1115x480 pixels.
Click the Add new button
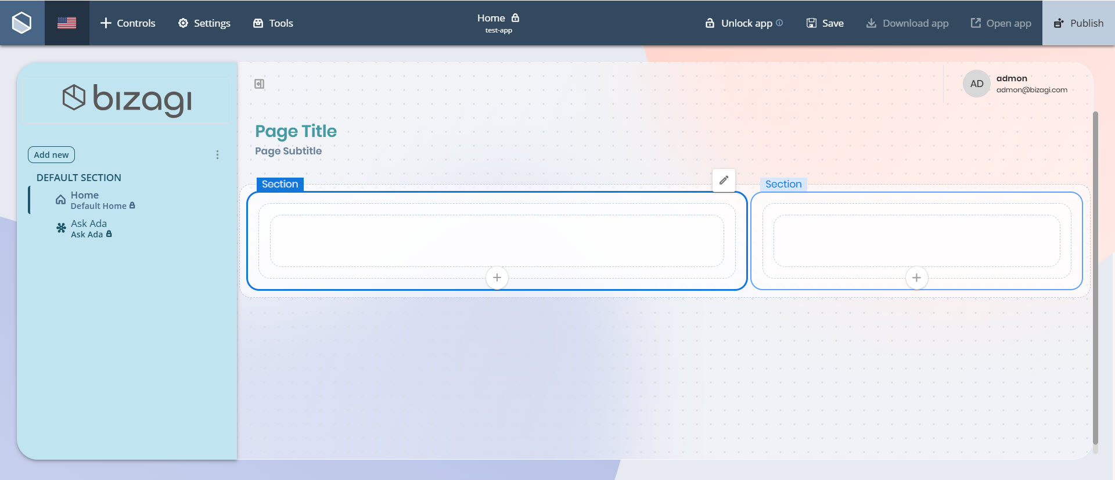click(x=51, y=155)
